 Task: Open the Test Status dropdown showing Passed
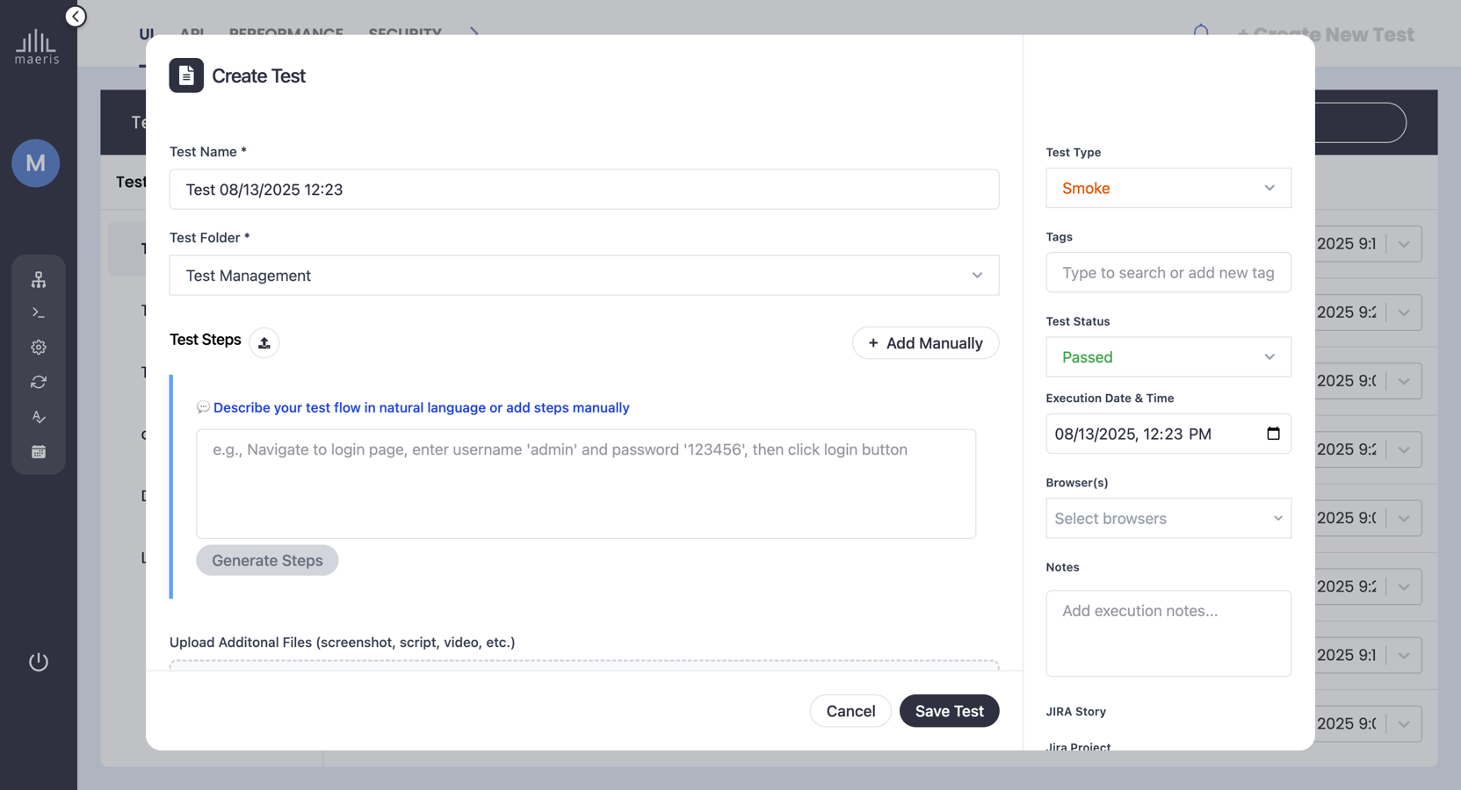click(1168, 356)
